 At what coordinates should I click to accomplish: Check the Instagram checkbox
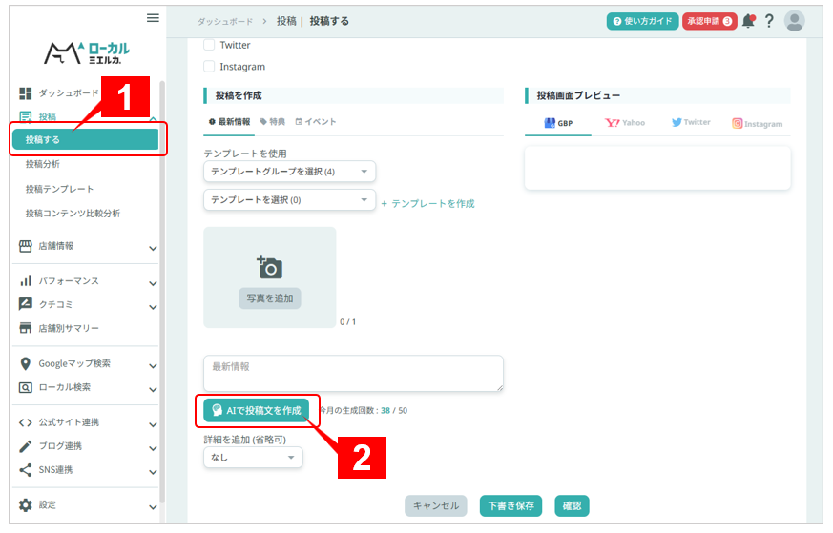pos(209,67)
